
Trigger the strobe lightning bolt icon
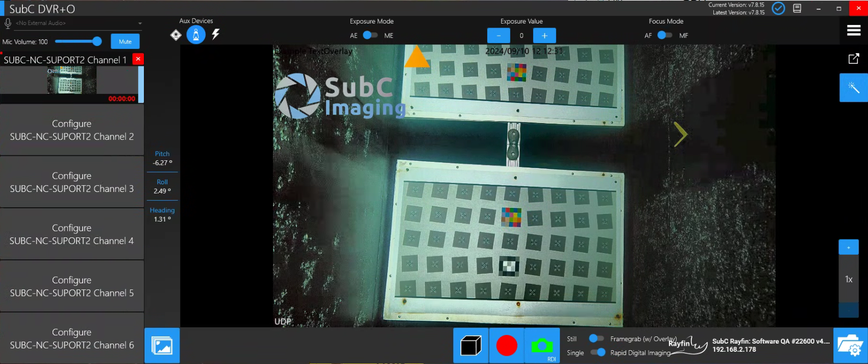(x=216, y=34)
